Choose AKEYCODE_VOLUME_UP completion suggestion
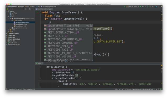This screenshot has width=168, height=98. pyautogui.click(x=69, y=56)
